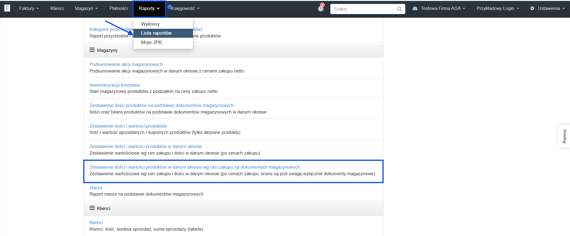570x236 pixels.
Task: Open the Klienci report link in list
Action: tap(96, 223)
